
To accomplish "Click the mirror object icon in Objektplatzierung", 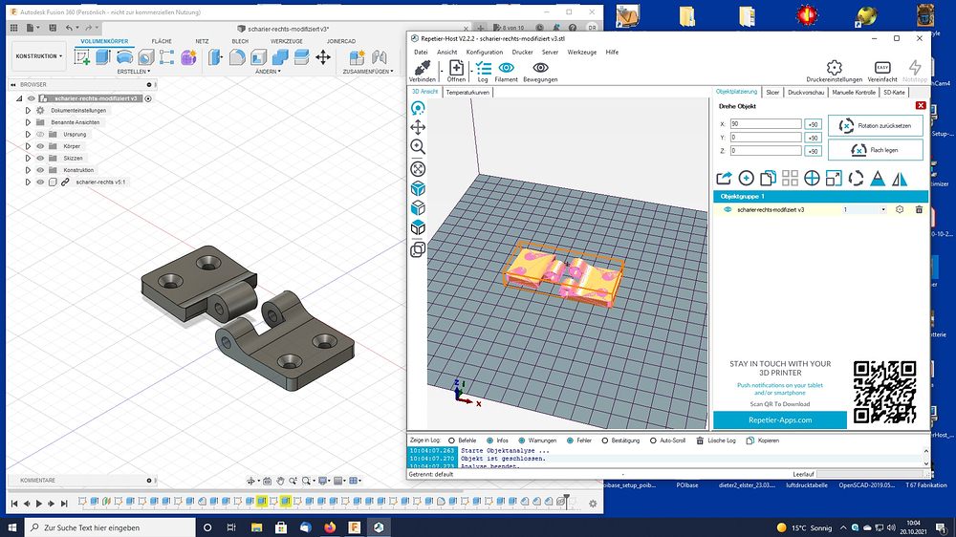I will point(900,178).
